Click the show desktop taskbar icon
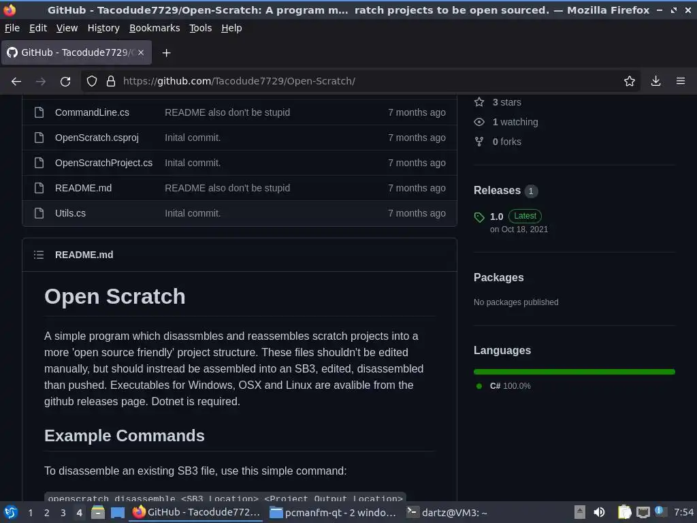This screenshot has height=523, width=697. 118,512
